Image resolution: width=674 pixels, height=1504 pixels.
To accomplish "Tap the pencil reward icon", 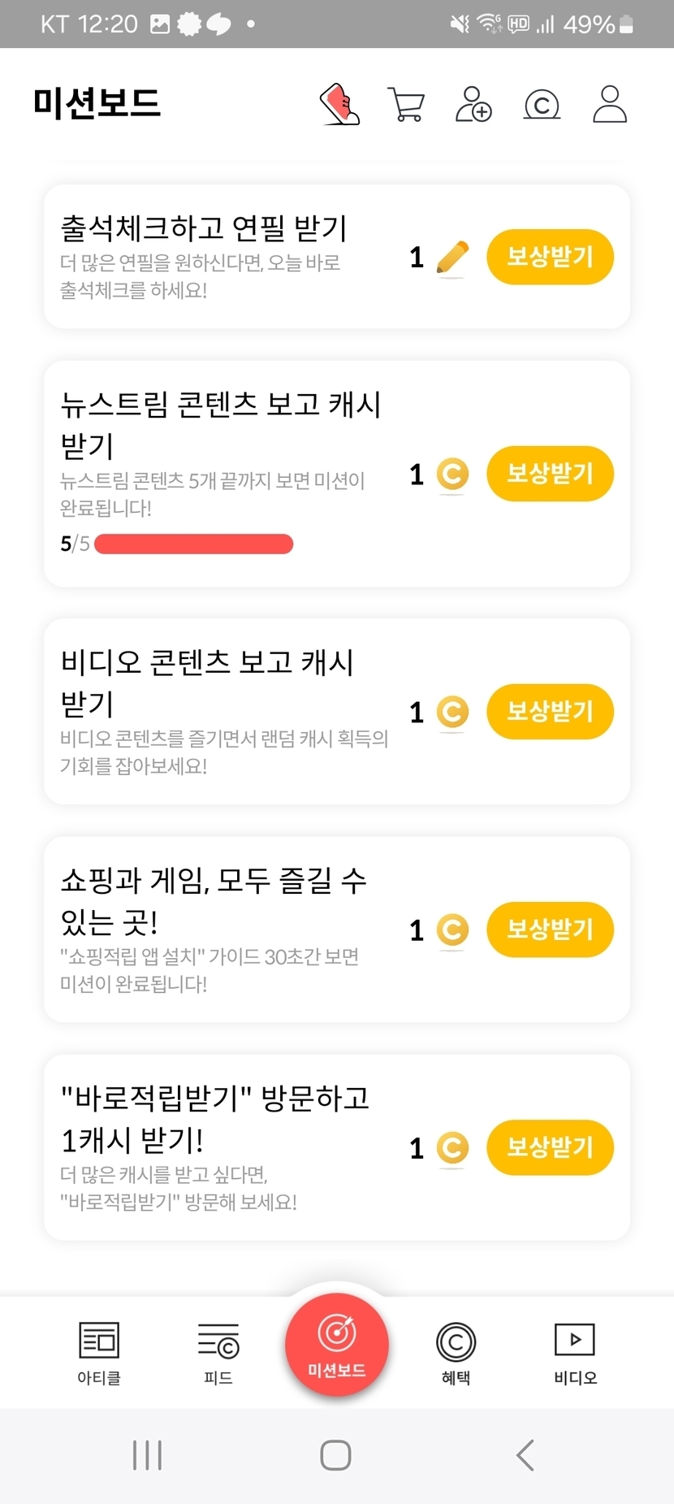I will click(x=452, y=258).
